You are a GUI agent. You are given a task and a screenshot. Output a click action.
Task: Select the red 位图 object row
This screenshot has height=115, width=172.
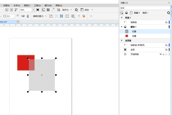145,36
